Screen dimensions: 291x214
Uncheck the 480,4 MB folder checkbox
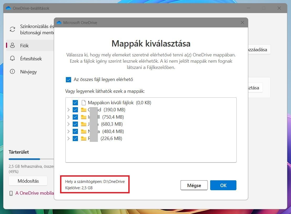[75, 131]
